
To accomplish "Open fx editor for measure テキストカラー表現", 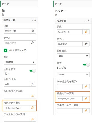I will [x=86, y=111].
